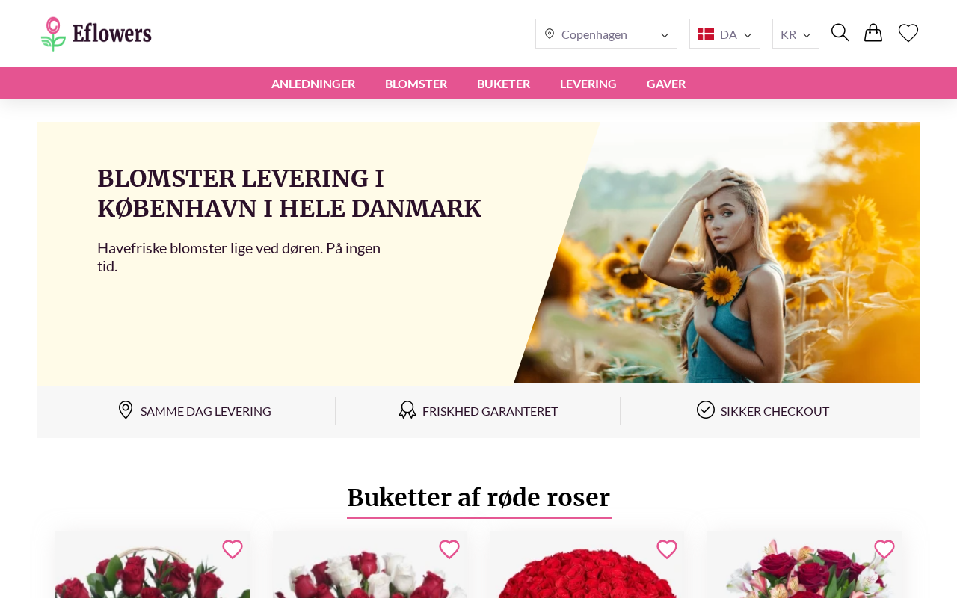
Task: Open the BUKETER menu item
Action: (x=503, y=84)
